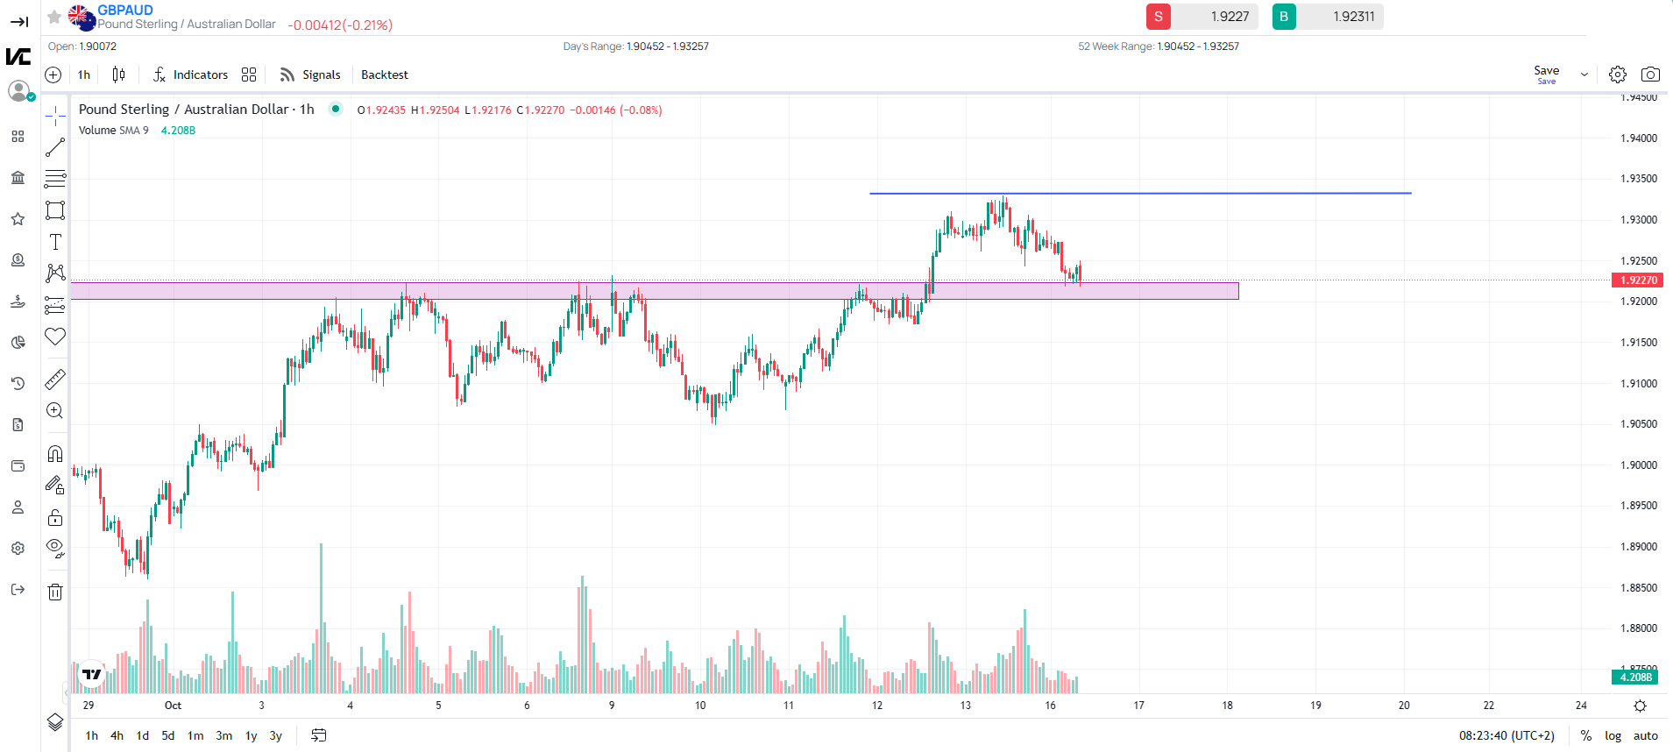
Task: Open the timezone selector showing UTC+2
Action: (1506, 736)
